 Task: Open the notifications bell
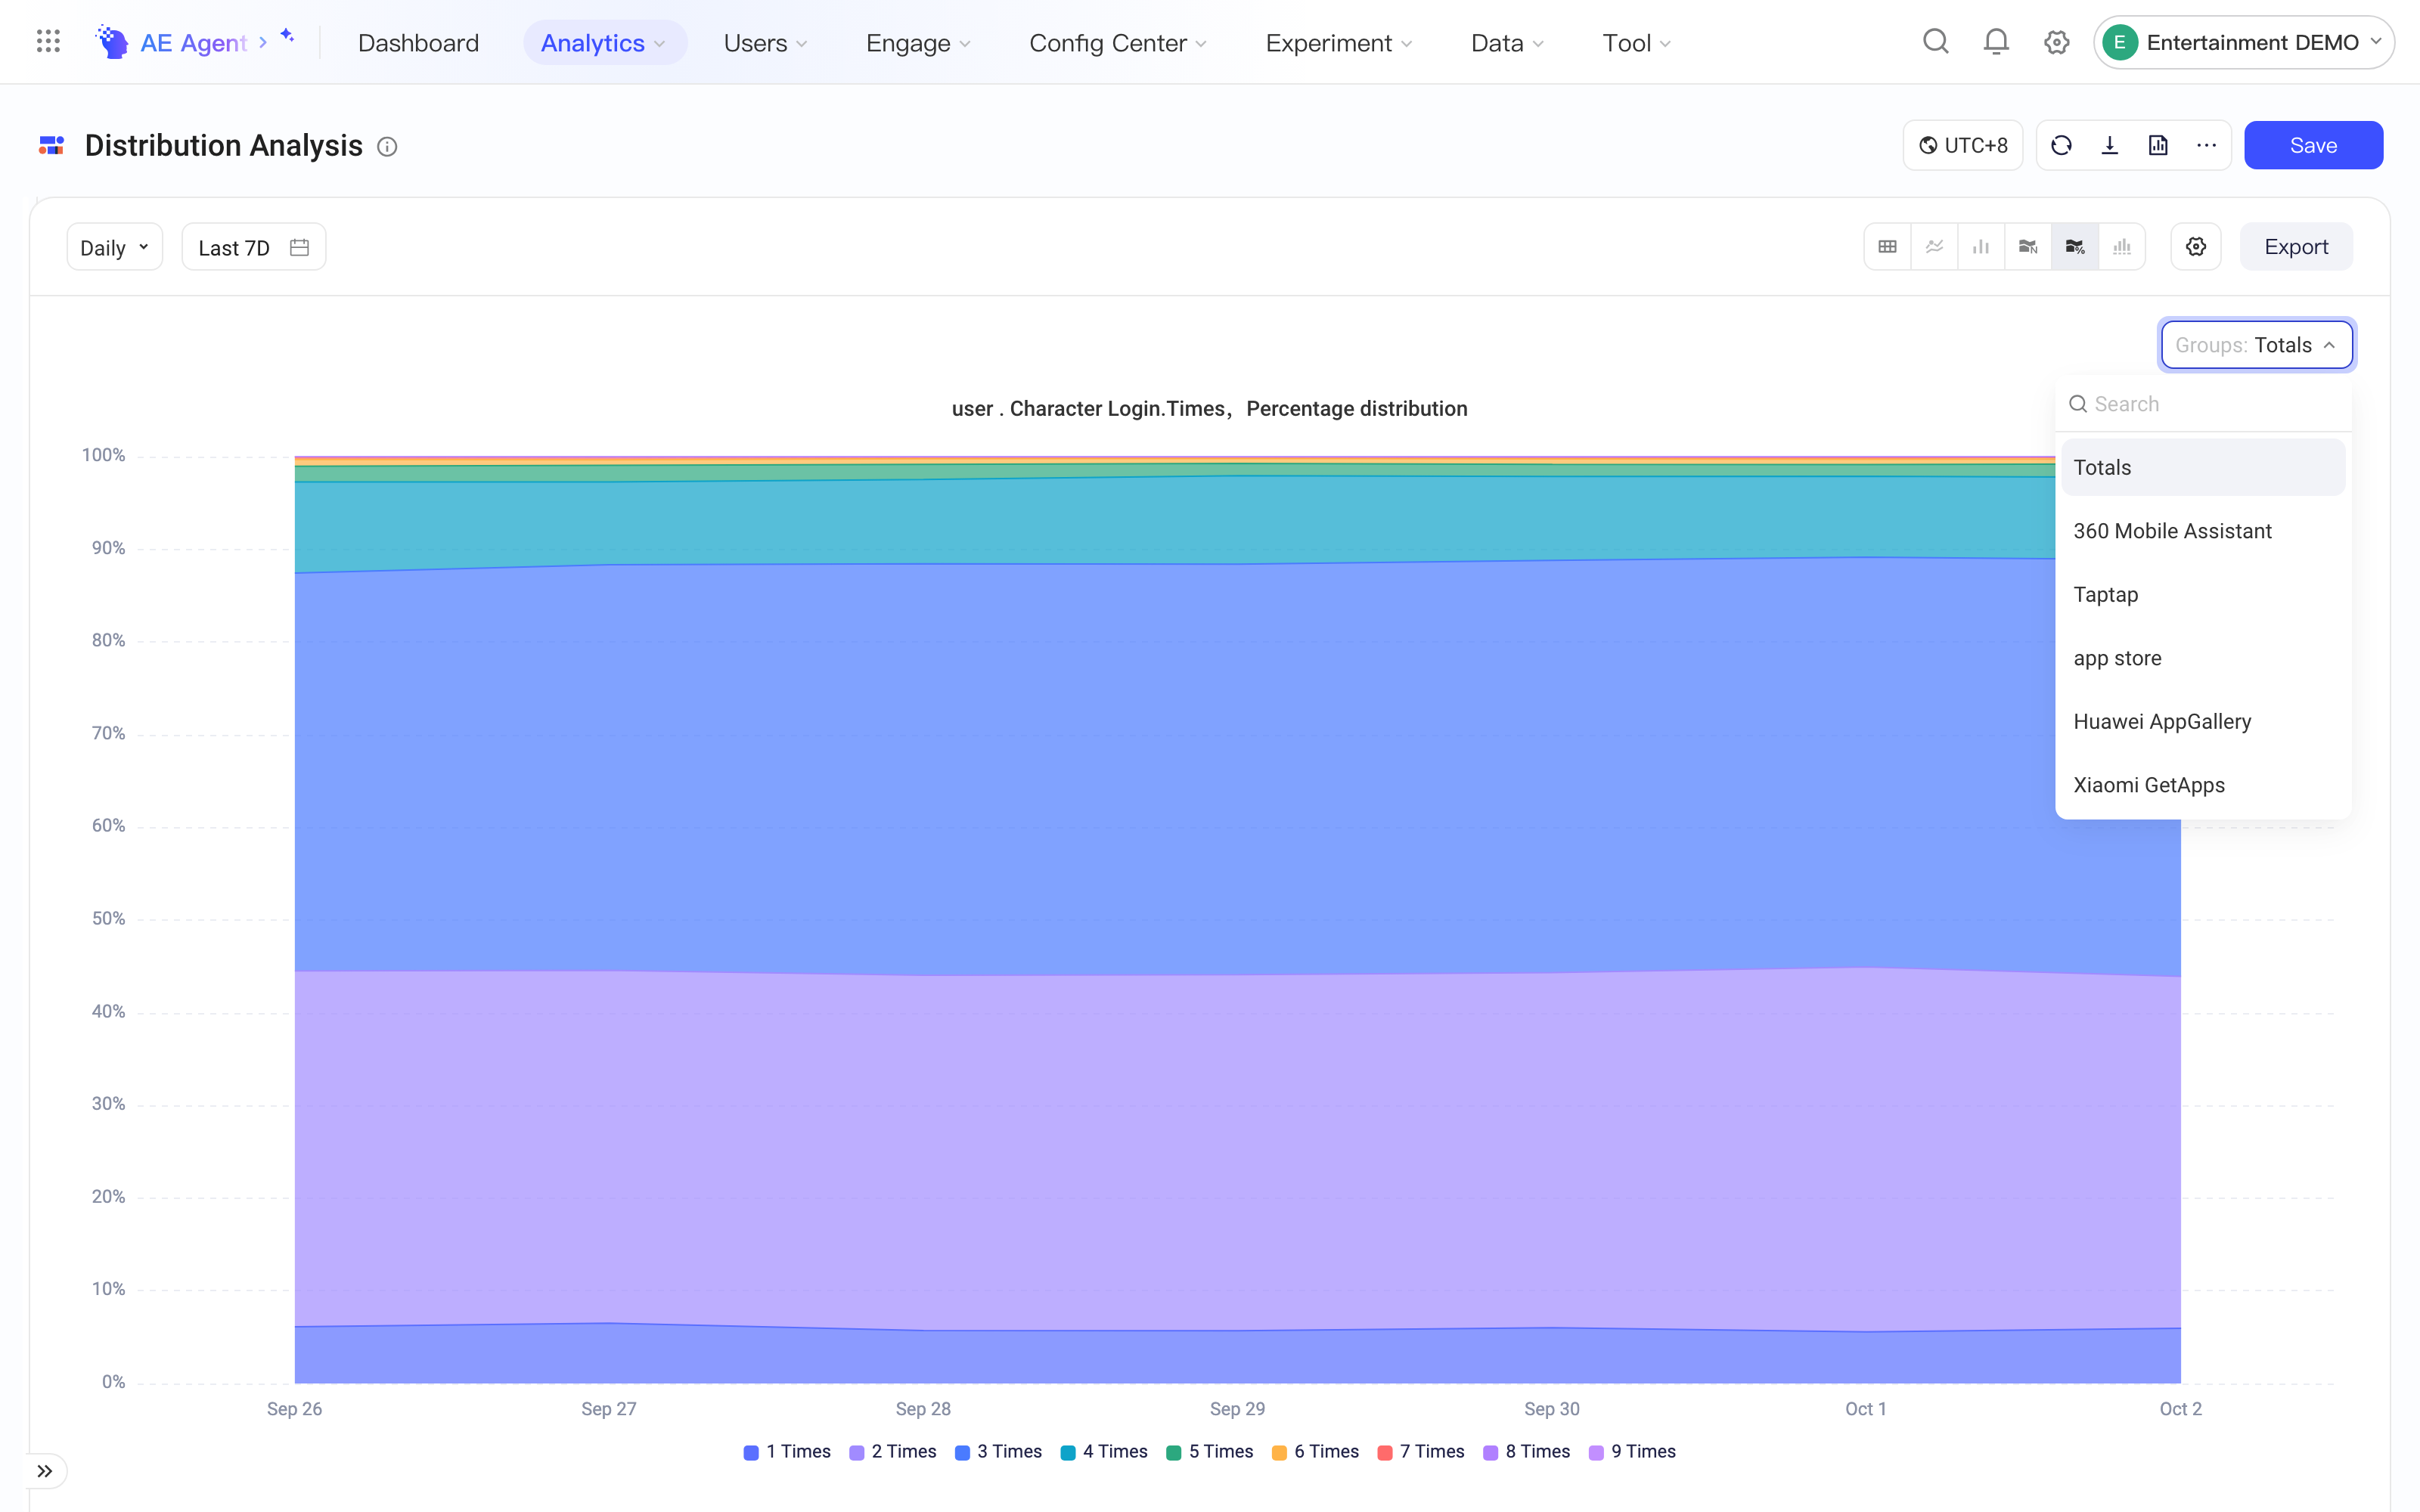(x=1996, y=42)
